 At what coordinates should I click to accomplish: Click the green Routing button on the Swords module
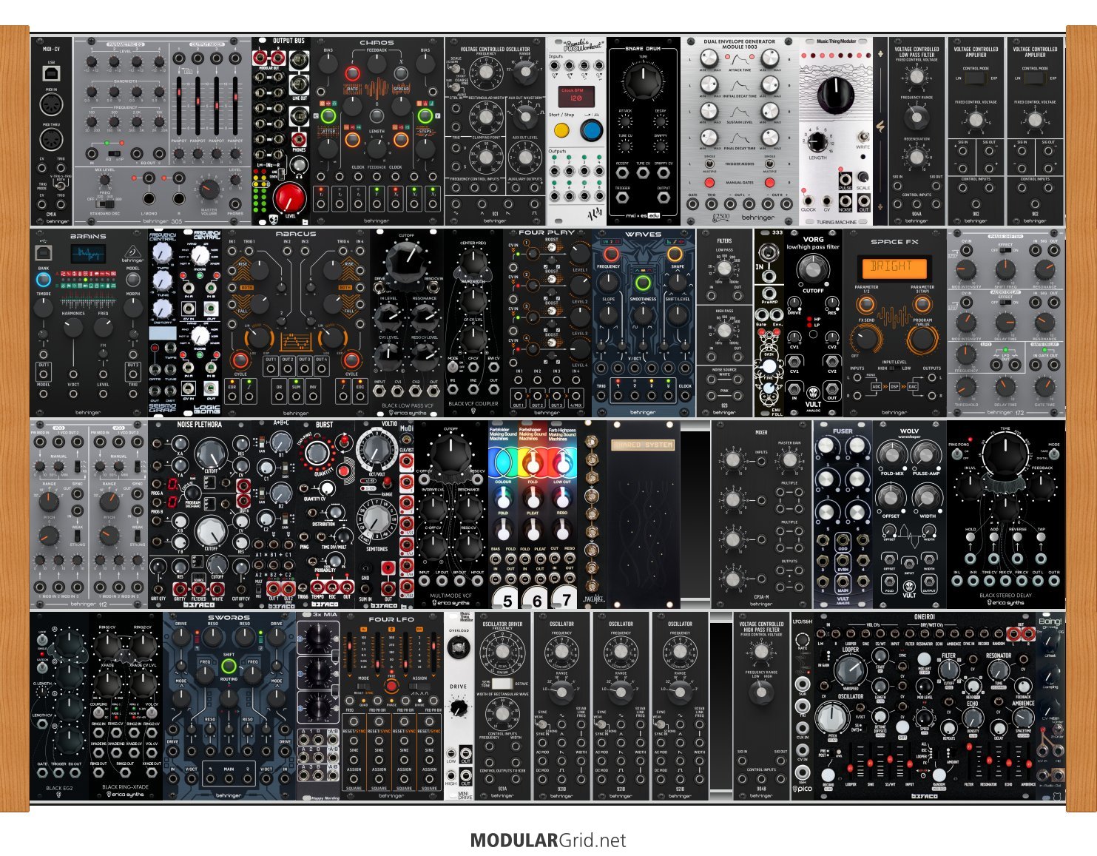(x=229, y=667)
